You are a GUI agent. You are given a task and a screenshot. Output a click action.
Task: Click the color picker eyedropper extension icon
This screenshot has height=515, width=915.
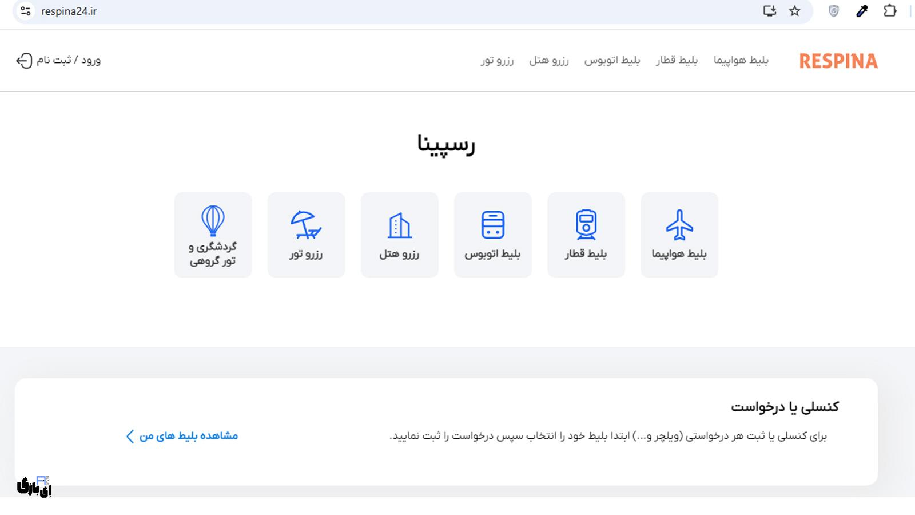coord(862,11)
